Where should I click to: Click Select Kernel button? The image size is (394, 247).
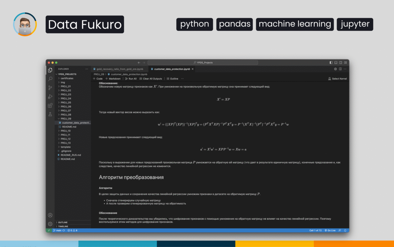[x=337, y=79]
